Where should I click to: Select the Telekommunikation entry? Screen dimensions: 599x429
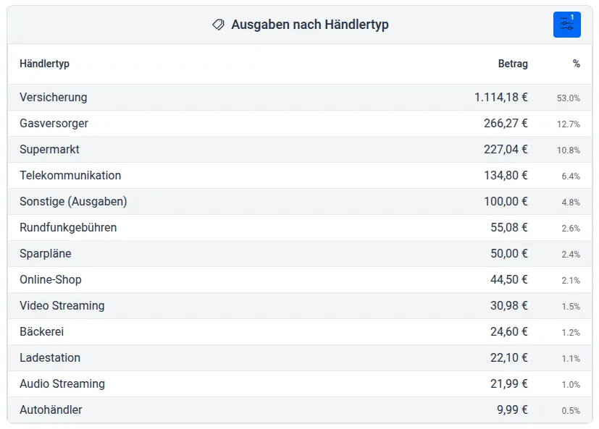pos(290,175)
